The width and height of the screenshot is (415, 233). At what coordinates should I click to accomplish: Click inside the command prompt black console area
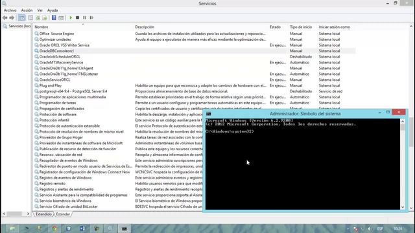(x=303, y=164)
